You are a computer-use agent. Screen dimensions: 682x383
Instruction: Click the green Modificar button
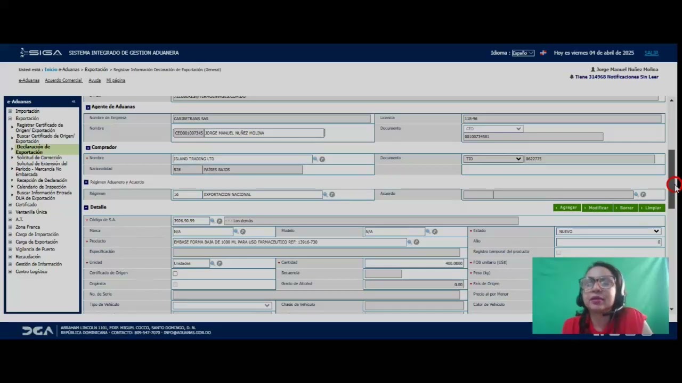point(597,207)
